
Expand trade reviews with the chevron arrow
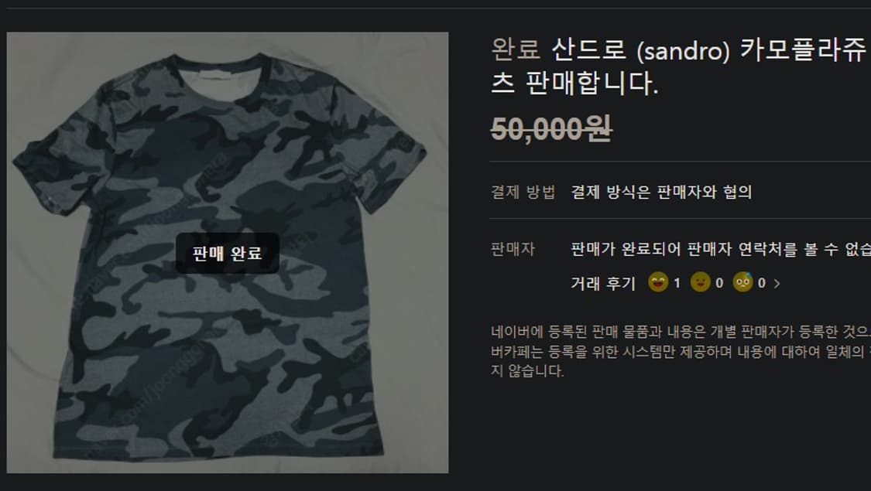(x=777, y=284)
